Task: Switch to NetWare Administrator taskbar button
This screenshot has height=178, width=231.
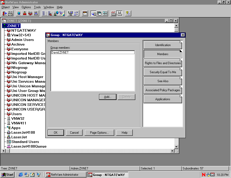Action: (x=66, y=175)
